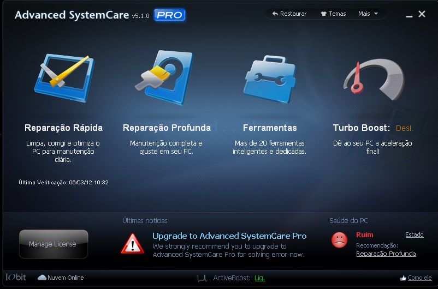The width and height of the screenshot is (438, 289).
Task: Click the Recomendação: label
Action: click(x=377, y=245)
